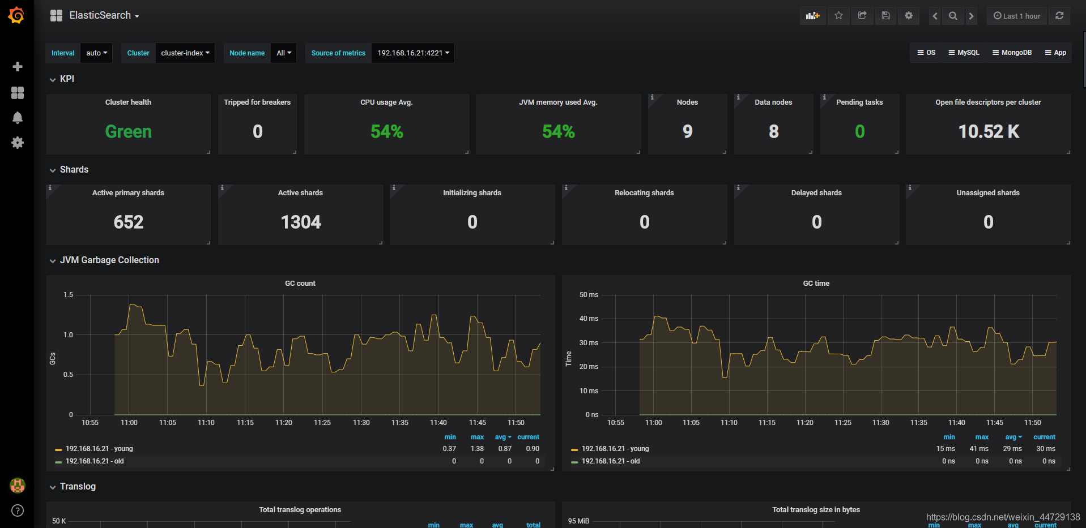Open the Interval auto dropdown
Screen dimensions: 1086x528
[x=96, y=53]
